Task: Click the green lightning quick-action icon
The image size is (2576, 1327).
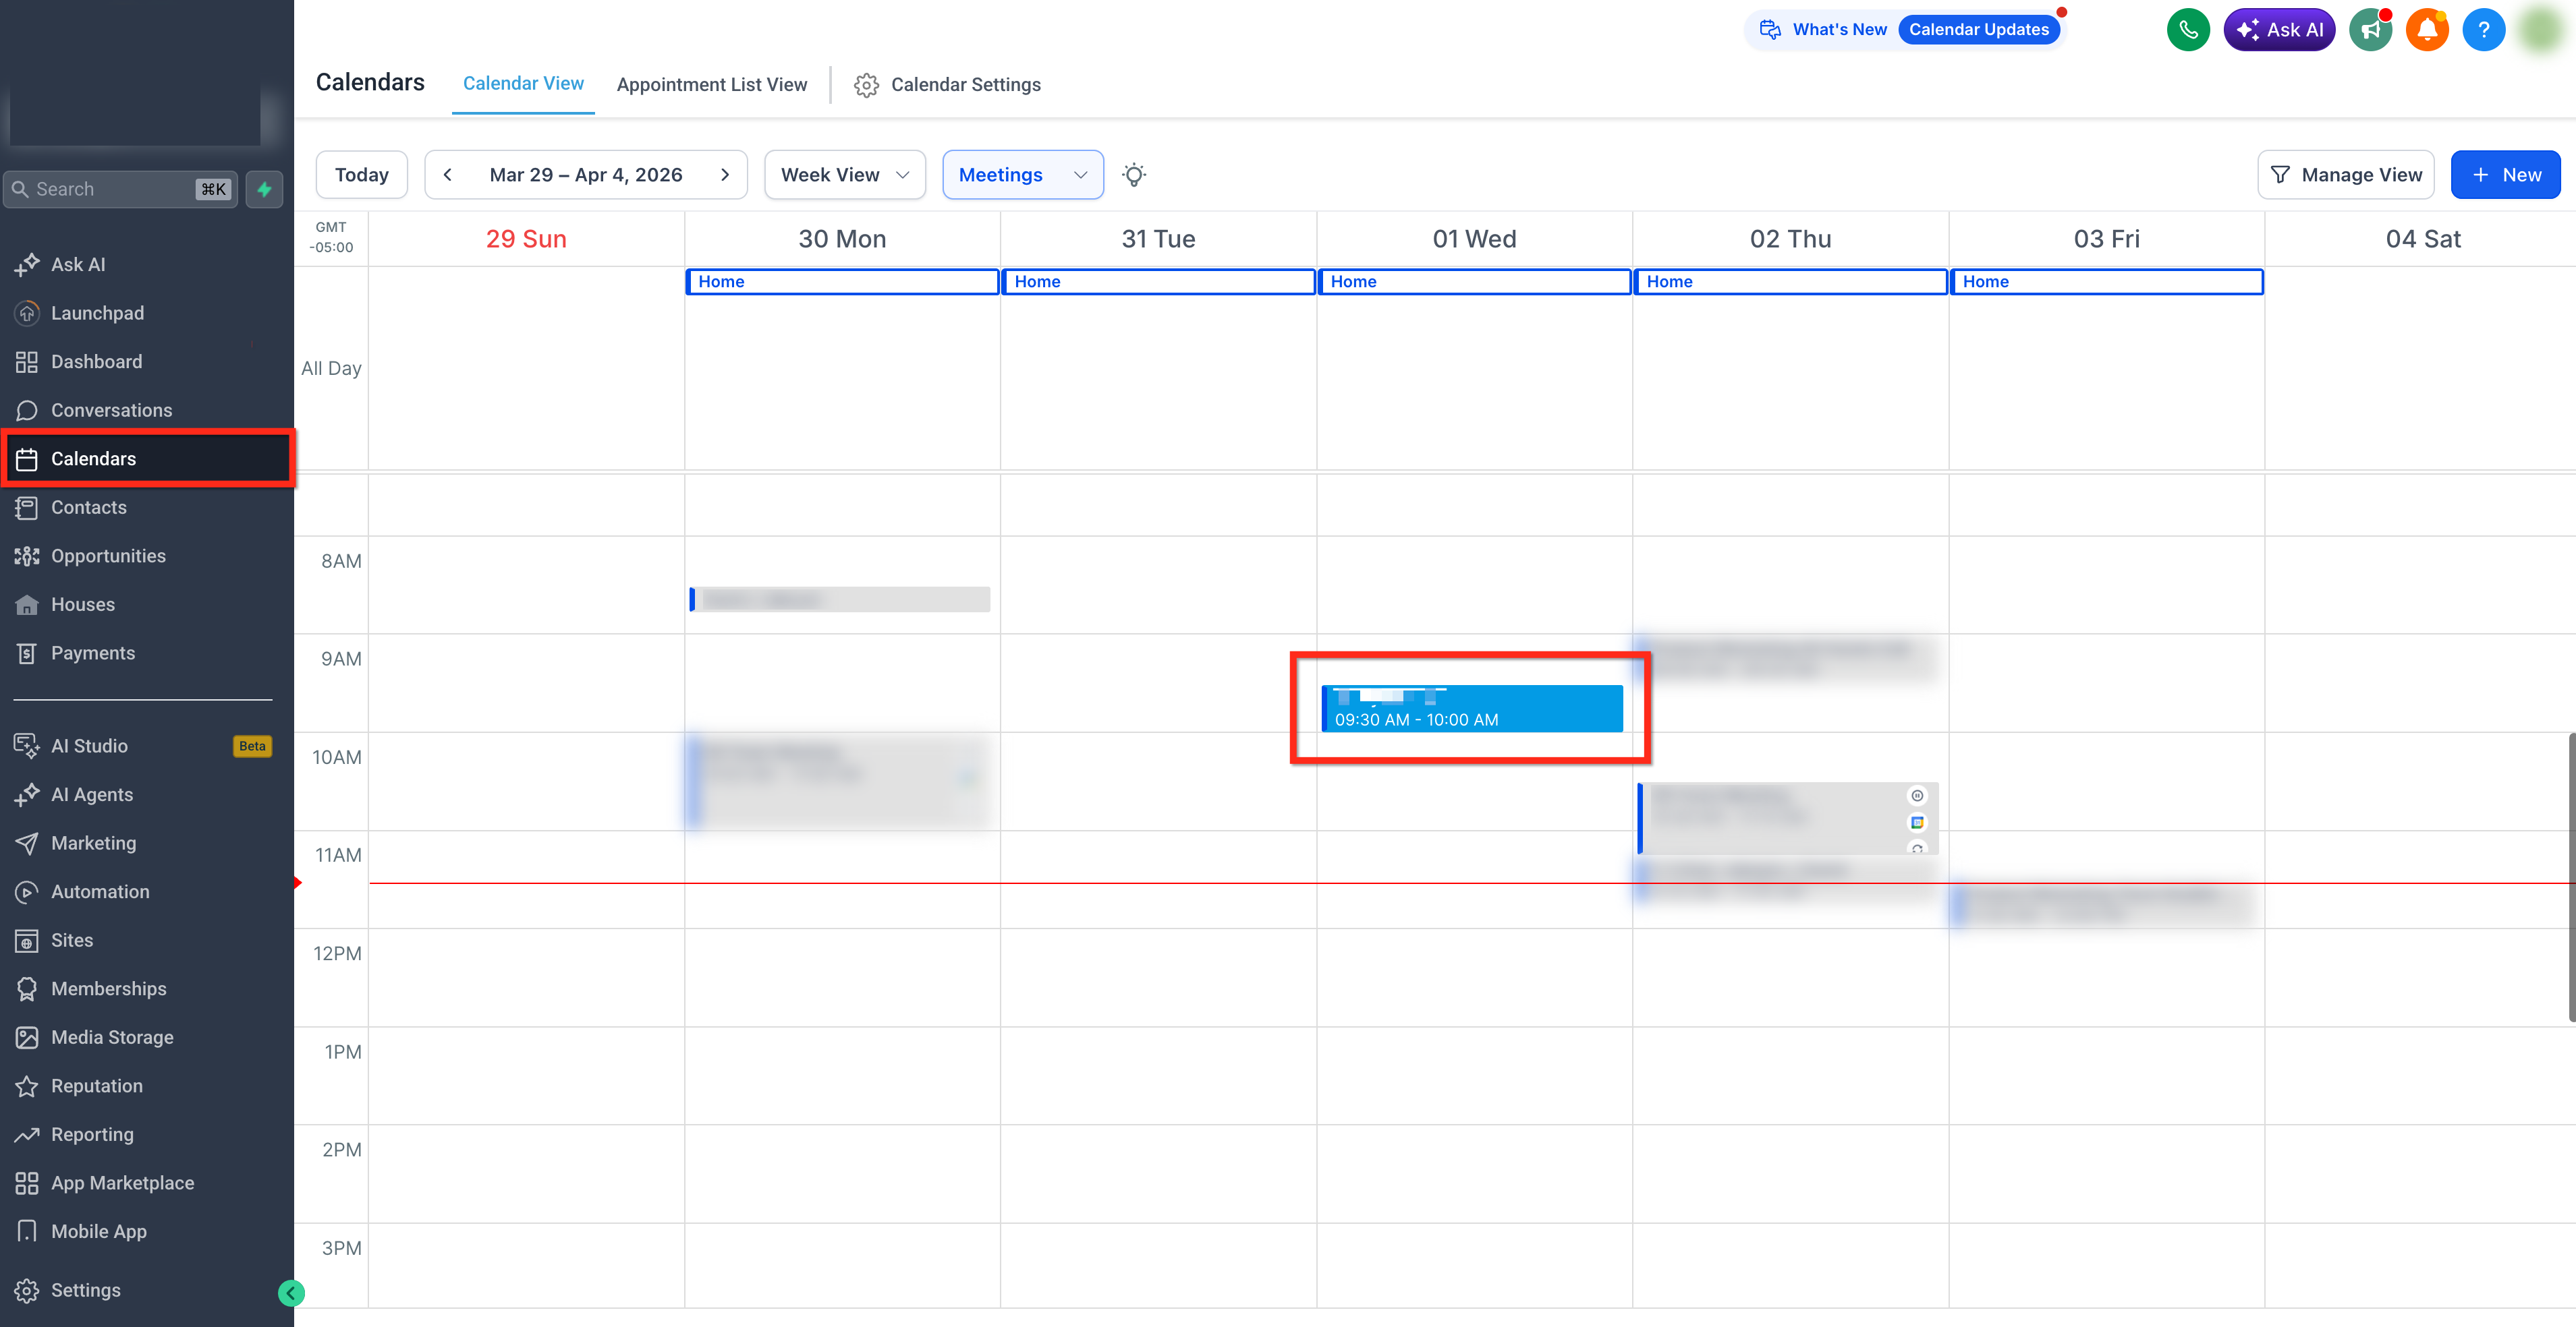Action: [264, 189]
